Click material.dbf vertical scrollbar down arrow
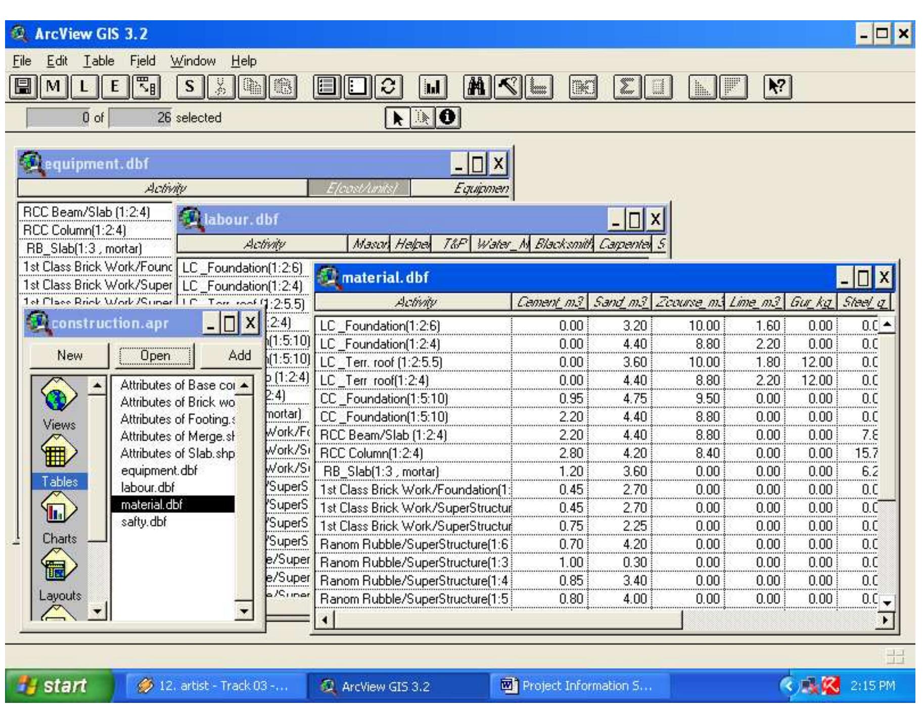The height and width of the screenshot is (711, 924). click(888, 603)
